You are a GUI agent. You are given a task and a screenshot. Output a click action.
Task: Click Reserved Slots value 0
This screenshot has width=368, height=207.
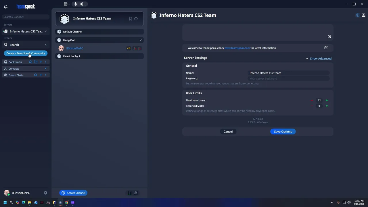coord(319,106)
